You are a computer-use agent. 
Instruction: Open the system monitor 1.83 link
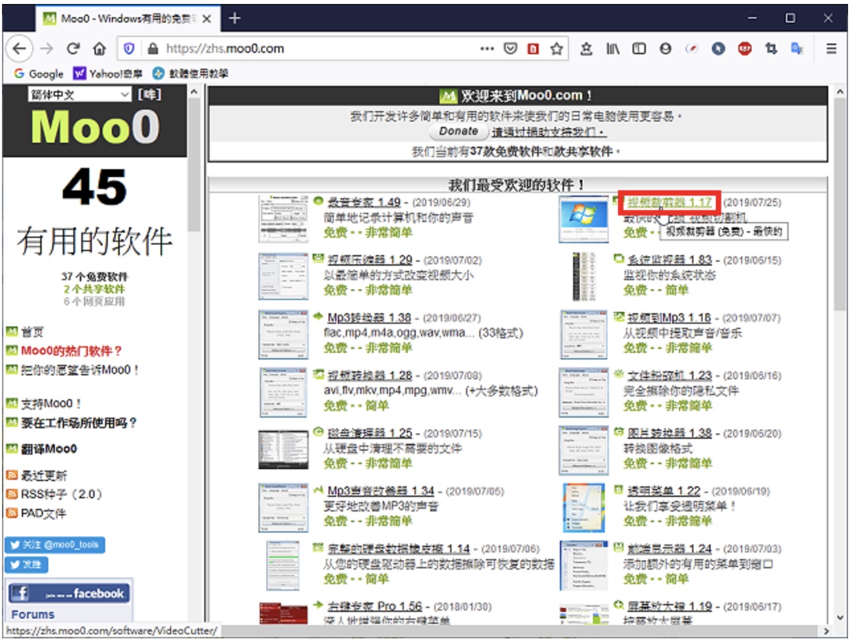[x=669, y=260]
